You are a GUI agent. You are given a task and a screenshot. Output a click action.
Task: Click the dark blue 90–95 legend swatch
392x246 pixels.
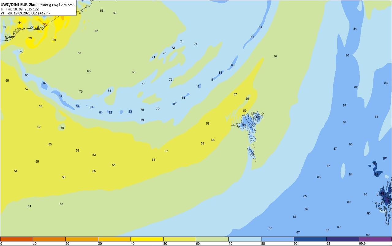point(310,239)
